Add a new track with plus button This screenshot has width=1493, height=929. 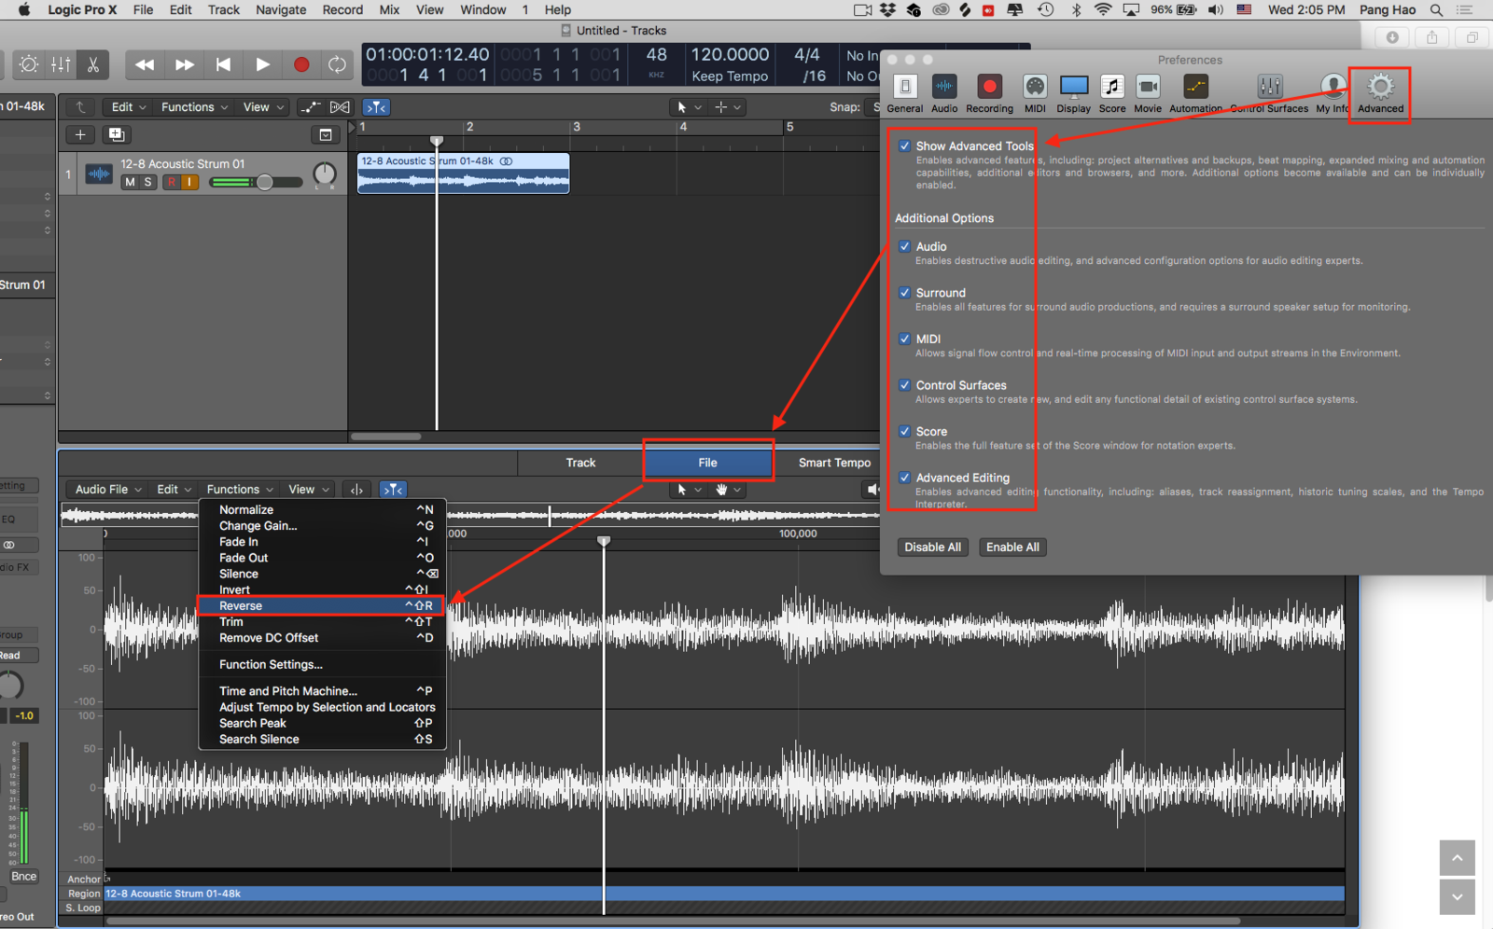coord(80,134)
